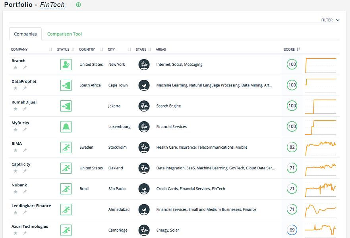Click the 'Credit Cards, Financial Services, FinTech' text
This screenshot has height=238, width=350.
pos(191,189)
